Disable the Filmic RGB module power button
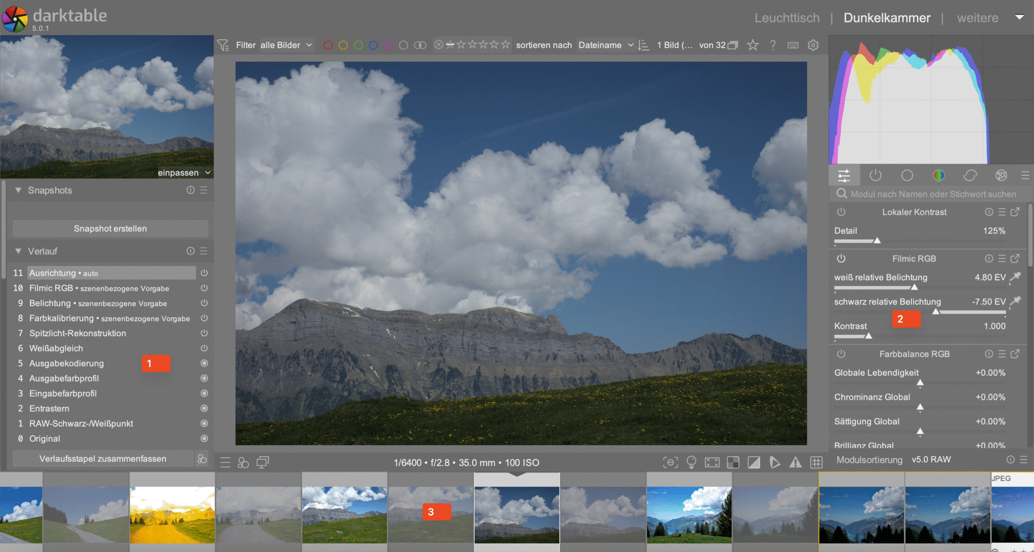Viewport: 1034px width, 552px height. [x=841, y=259]
